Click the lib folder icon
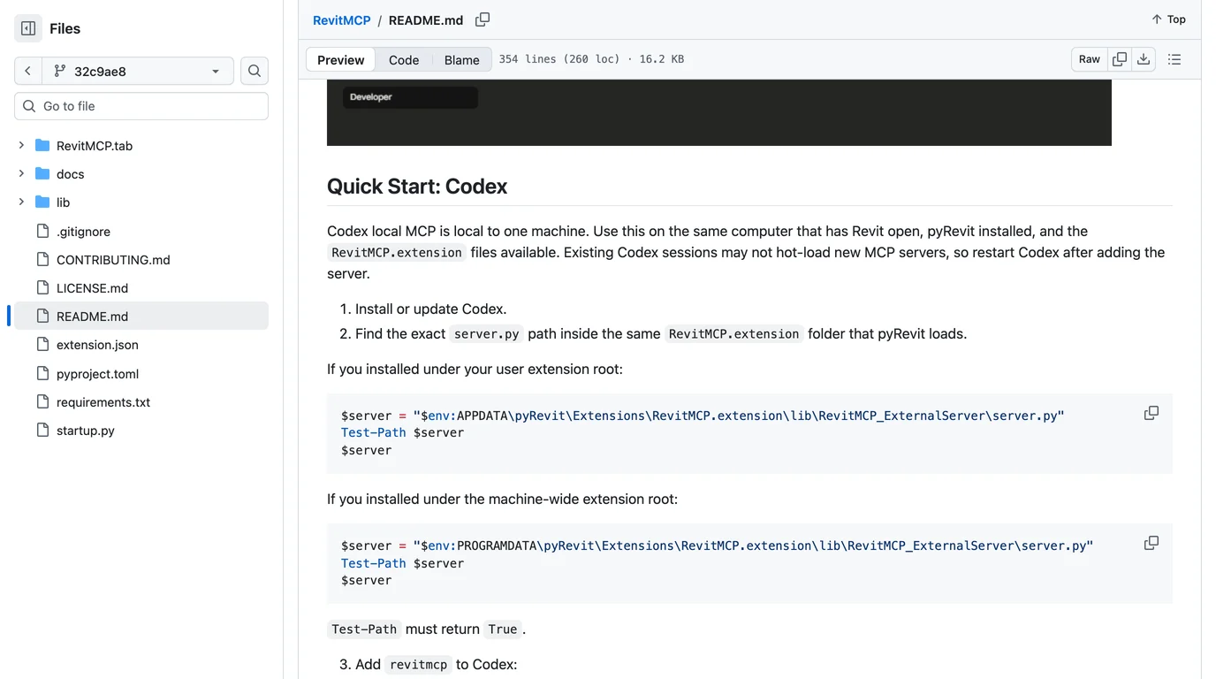This screenshot has height=679, width=1216. click(42, 202)
